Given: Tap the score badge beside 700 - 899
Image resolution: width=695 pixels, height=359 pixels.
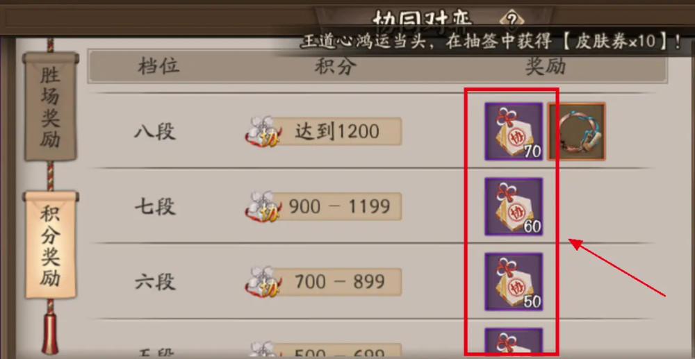Looking at the screenshot, I should (263, 282).
